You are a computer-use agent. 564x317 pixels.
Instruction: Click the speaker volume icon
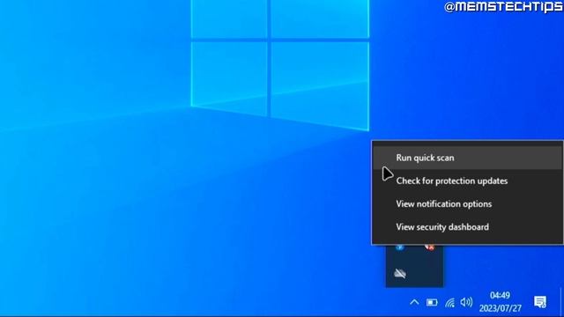pos(466,302)
